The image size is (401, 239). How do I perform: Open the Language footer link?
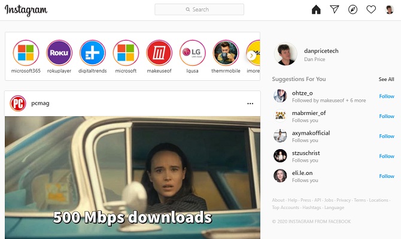pyautogui.click(x=334, y=207)
